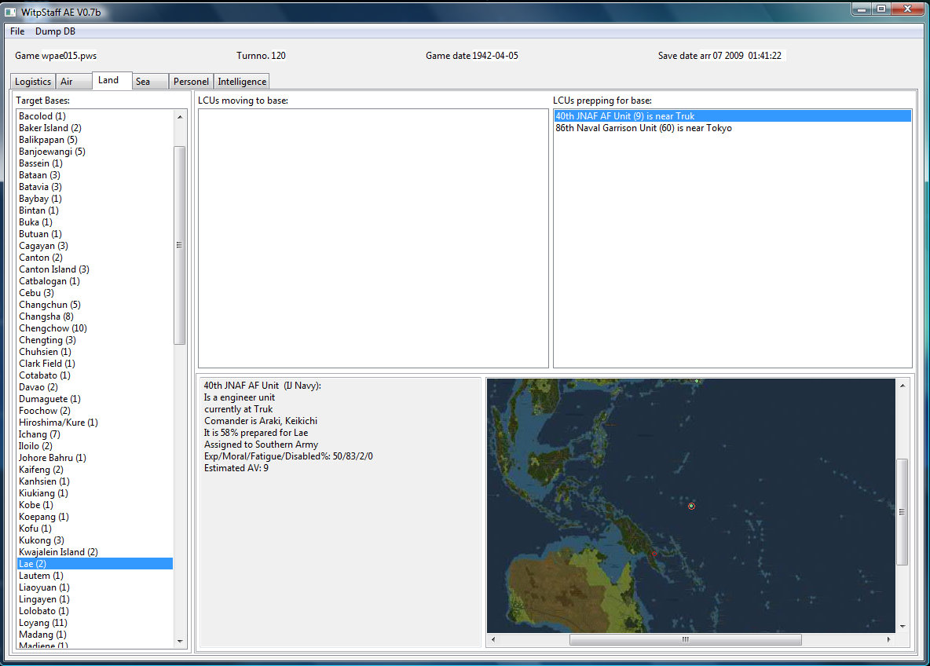This screenshot has width=930, height=666.
Task: Open the File menu
Action: [17, 31]
